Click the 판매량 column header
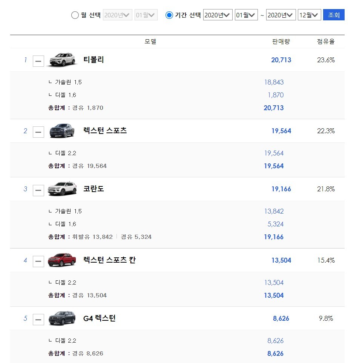The height and width of the screenshot is (363, 348). 281,42
